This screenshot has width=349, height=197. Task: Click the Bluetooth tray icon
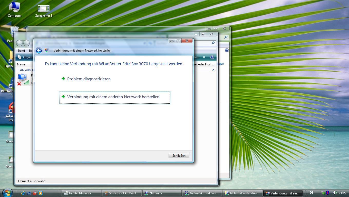[x=328, y=193]
